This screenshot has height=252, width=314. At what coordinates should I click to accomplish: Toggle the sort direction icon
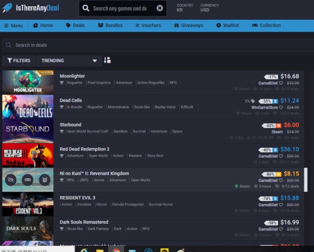pos(107,60)
